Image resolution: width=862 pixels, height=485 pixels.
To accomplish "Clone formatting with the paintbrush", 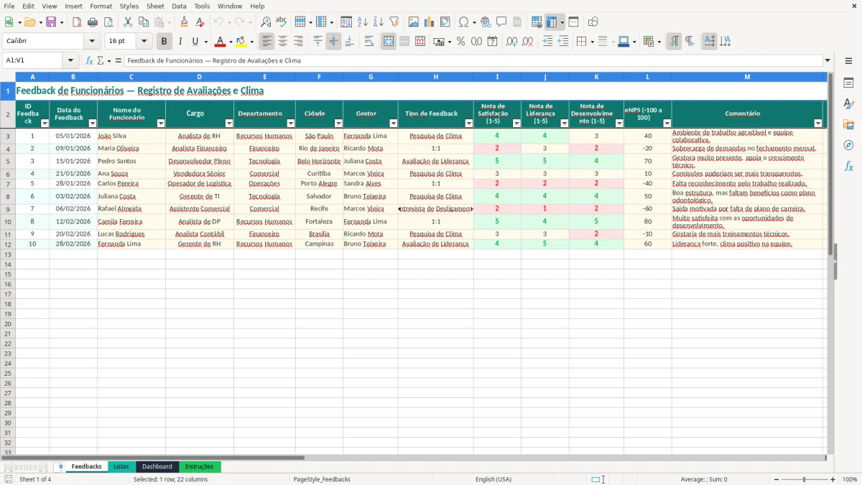I will [x=184, y=22].
